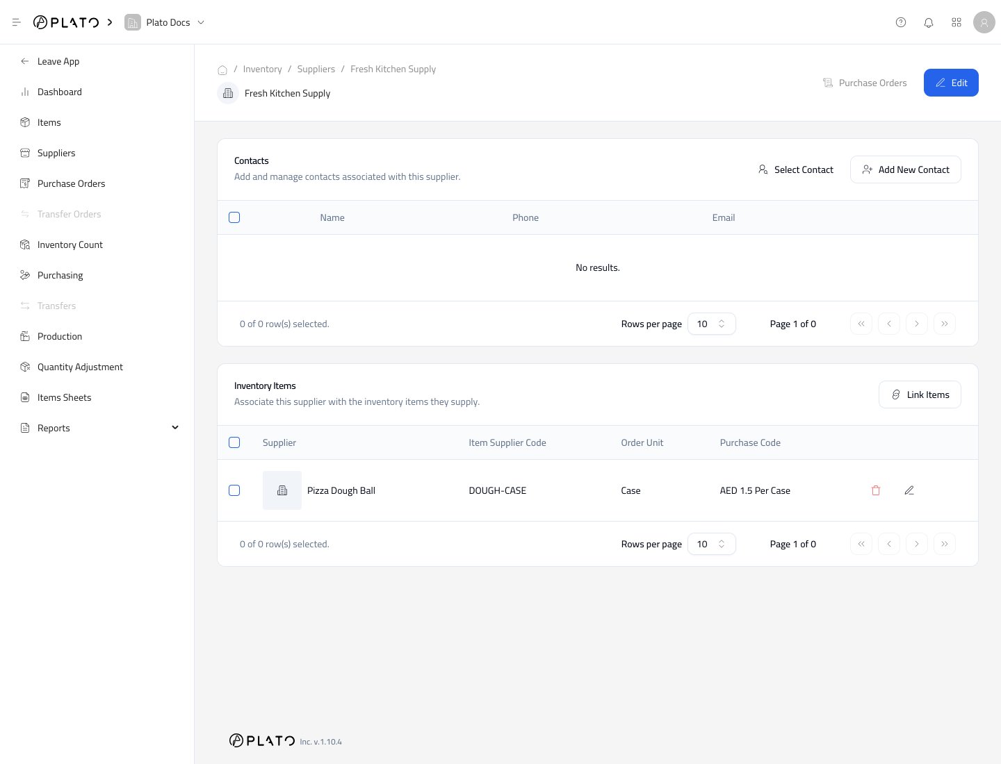Click Item Supplier Code column header
The width and height of the screenshot is (1001, 764).
(x=507, y=442)
